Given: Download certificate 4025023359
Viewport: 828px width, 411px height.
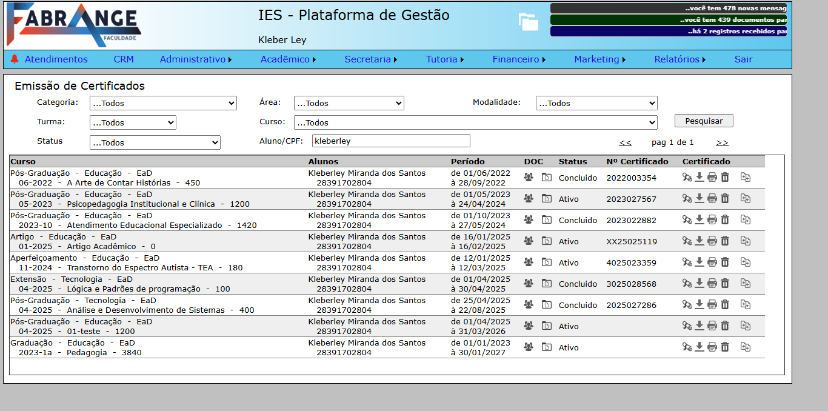Looking at the screenshot, I should coord(699,262).
